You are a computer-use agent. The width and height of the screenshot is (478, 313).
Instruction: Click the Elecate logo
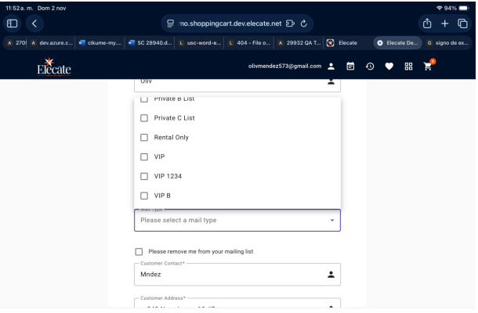coord(51,67)
